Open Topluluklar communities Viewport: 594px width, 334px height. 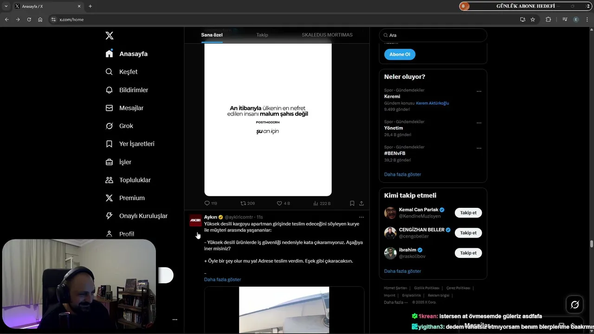click(x=128, y=180)
